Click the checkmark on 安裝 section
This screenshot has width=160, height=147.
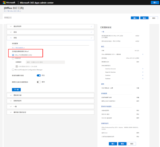point(91,38)
